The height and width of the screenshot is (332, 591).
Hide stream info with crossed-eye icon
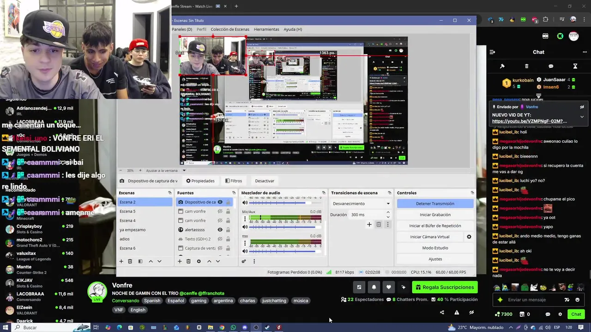(x=471, y=313)
